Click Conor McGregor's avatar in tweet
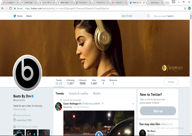 [59, 106]
